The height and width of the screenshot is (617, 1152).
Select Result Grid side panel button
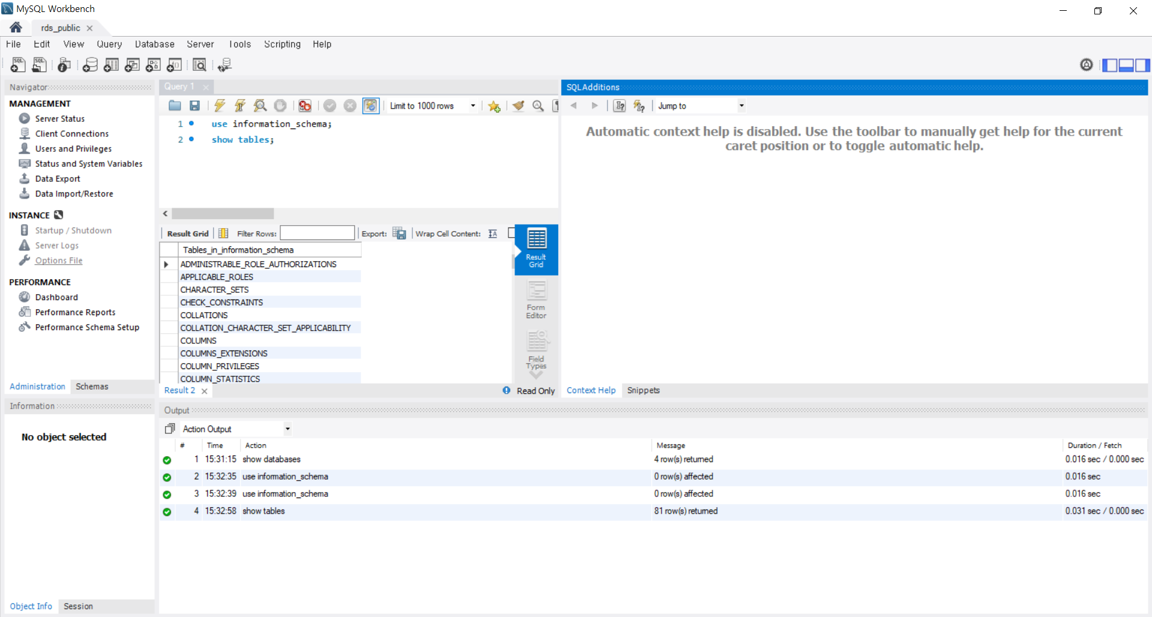(x=536, y=249)
